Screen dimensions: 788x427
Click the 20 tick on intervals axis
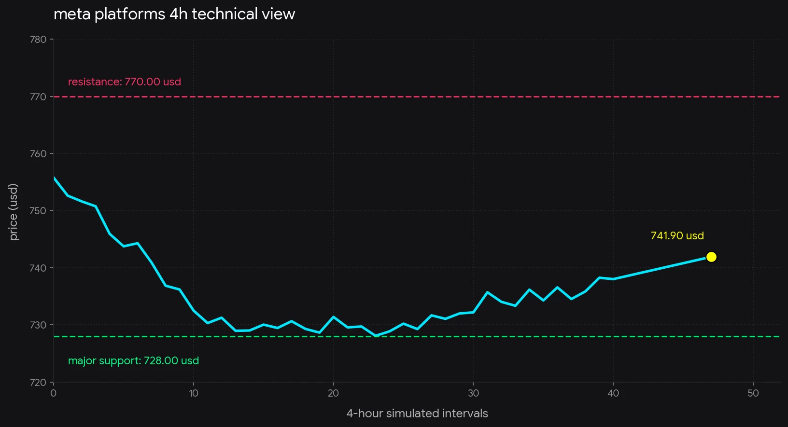pyautogui.click(x=333, y=393)
